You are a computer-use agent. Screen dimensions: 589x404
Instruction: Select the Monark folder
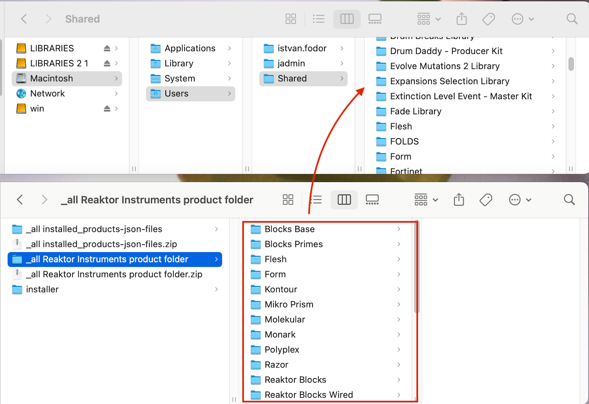pos(326,335)
